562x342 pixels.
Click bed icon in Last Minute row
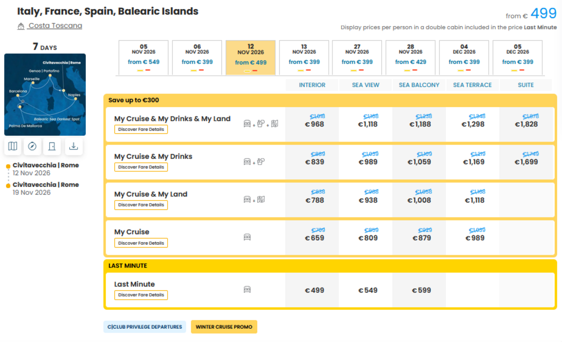click(x=247, y=289)
